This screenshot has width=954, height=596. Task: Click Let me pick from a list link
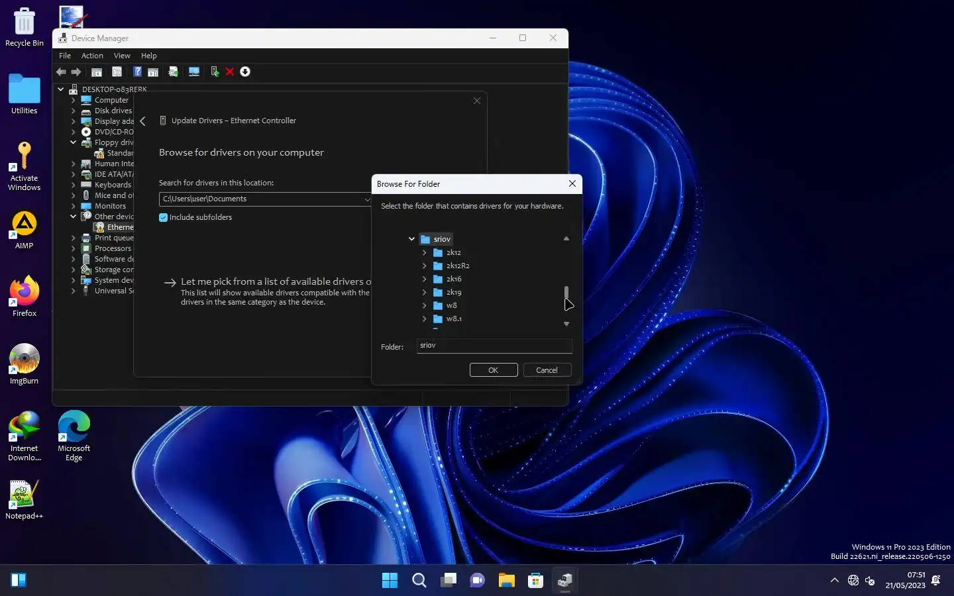click(276, 281)
